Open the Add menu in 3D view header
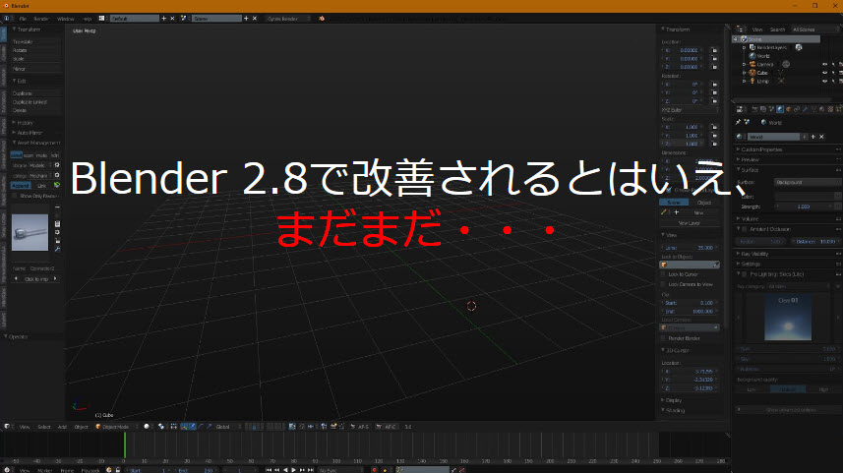This screenshot has width=843, height=473. point(62,427)
